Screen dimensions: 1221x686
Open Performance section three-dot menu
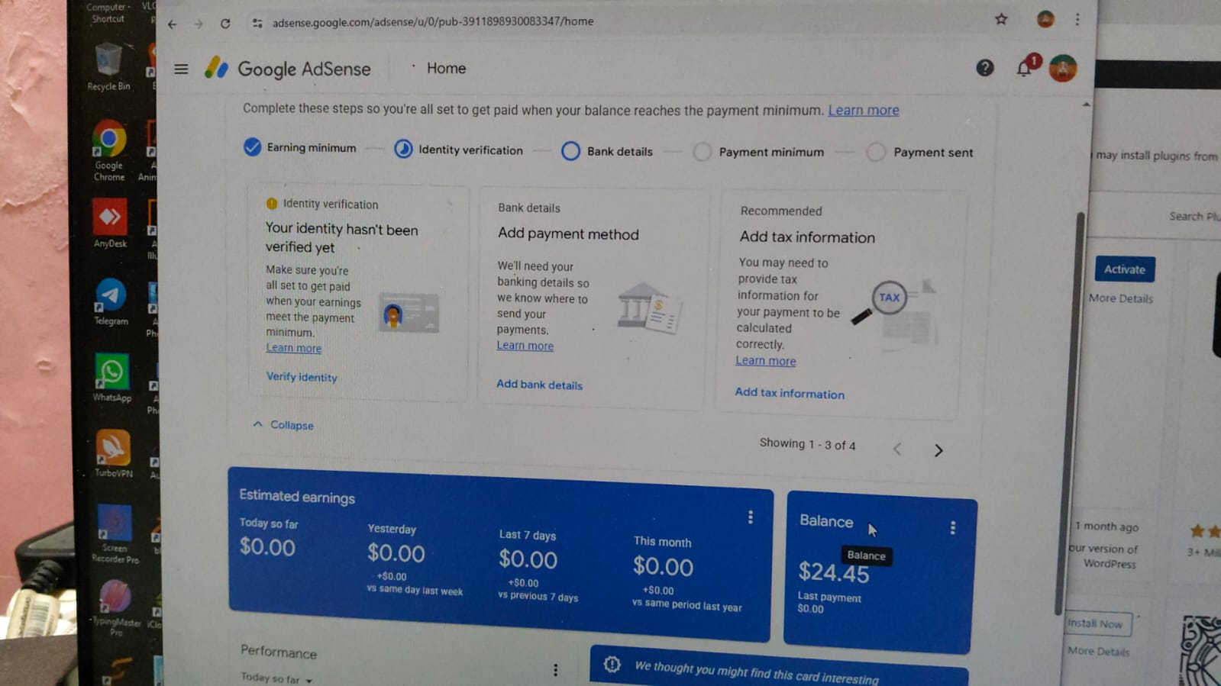(555, 670)
